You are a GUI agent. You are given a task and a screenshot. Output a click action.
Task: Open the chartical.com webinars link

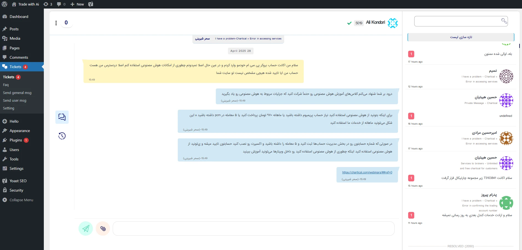coord(367,172)
